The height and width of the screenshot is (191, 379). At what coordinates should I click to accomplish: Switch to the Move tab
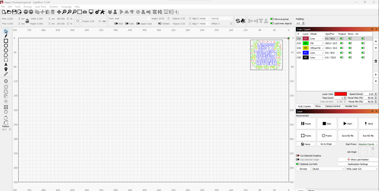coord(318,106)
